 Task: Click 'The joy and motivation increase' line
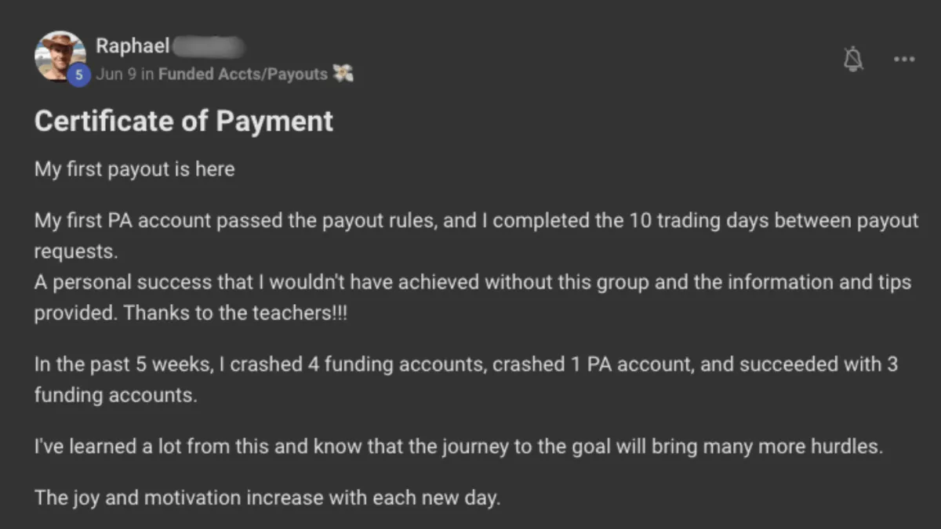267,497
